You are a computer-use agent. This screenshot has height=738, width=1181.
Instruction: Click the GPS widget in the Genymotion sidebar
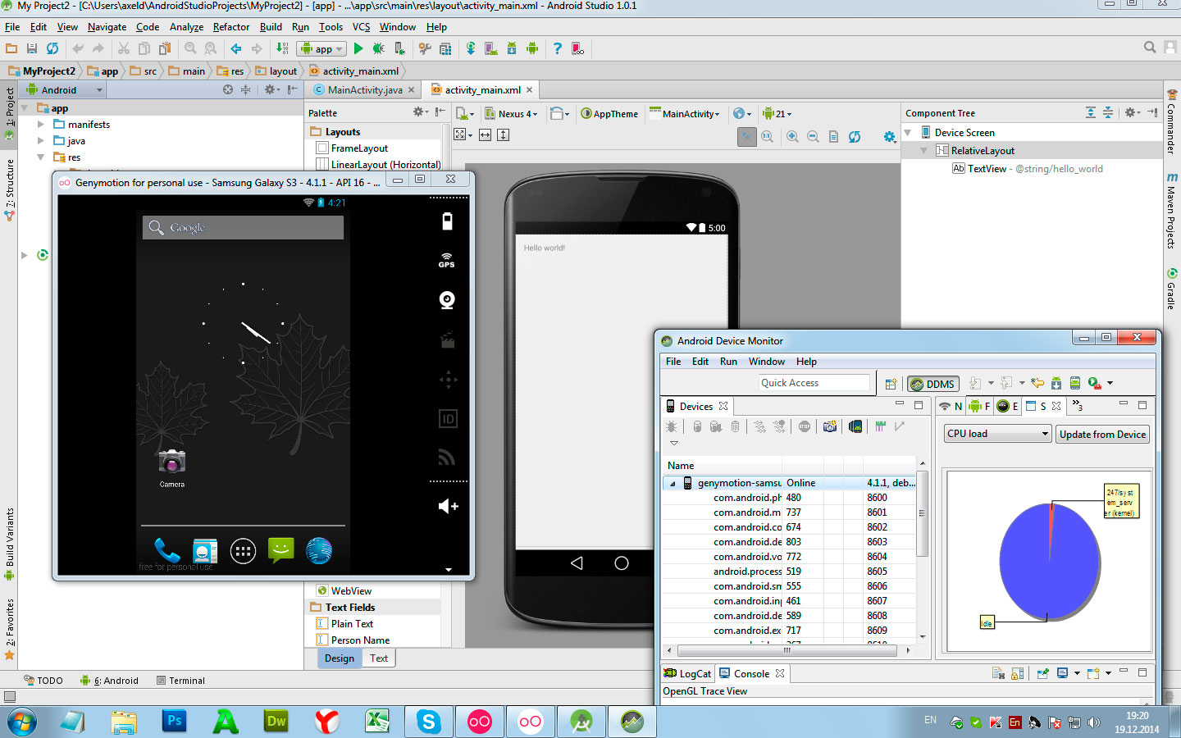pos(447,261)
